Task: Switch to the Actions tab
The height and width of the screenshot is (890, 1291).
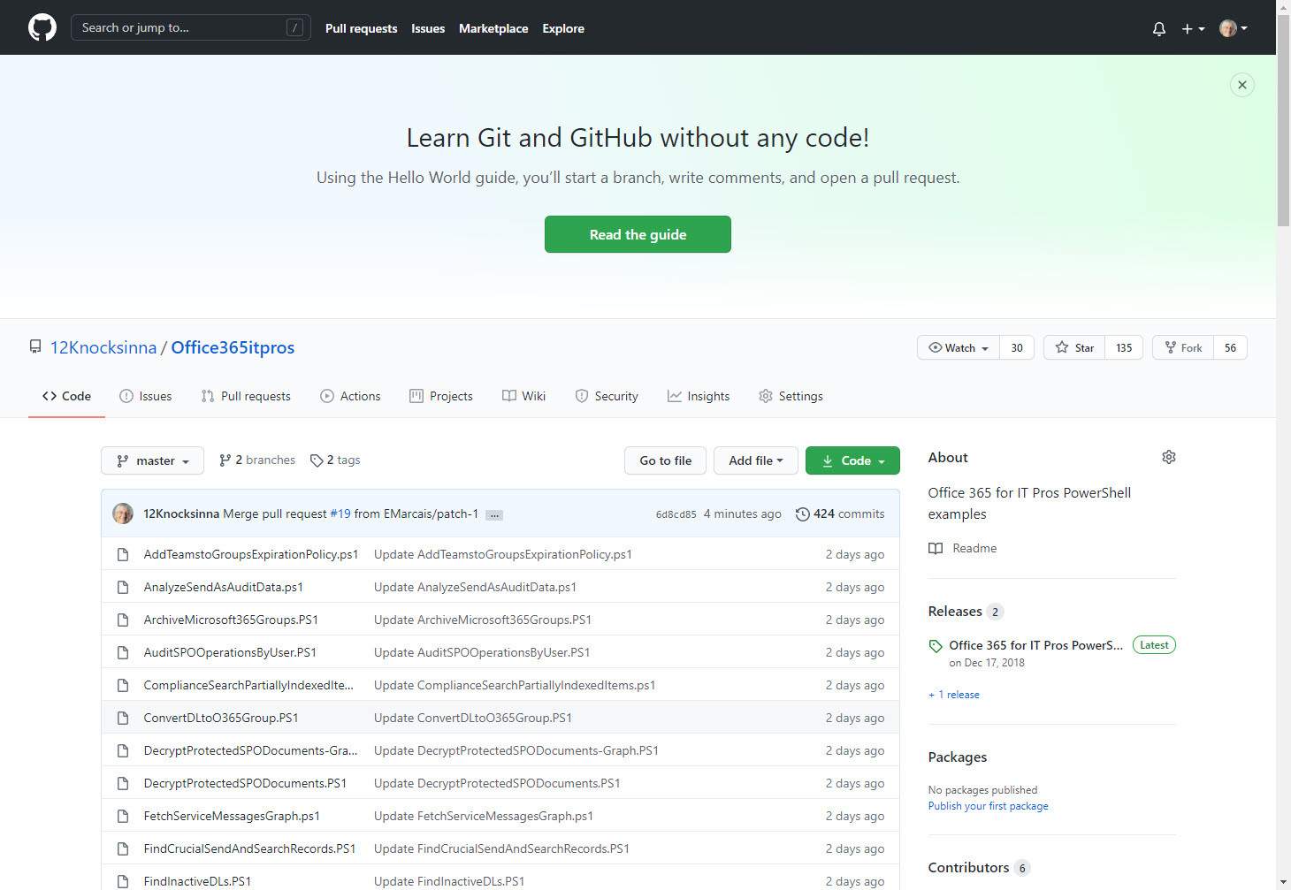Action: pos(350,396)
